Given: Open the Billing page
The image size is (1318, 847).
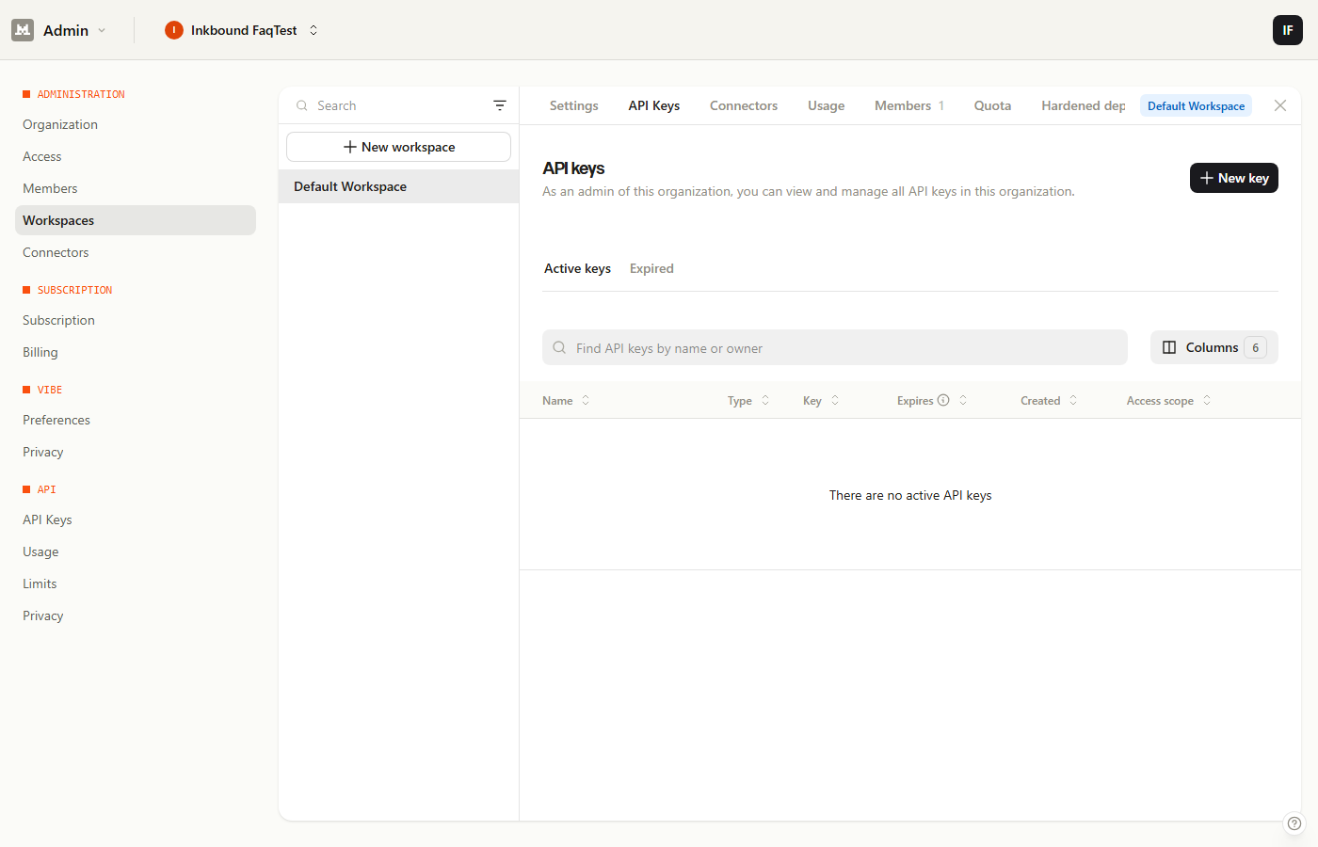Looking at the screenshot, I should [x=40, y=352].
